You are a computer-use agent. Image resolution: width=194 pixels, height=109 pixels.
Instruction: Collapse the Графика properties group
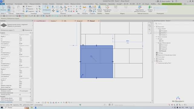[x=30, y=33]
